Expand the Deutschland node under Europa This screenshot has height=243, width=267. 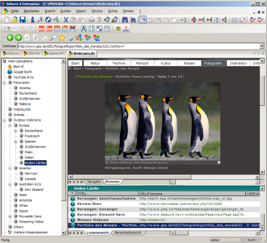click(16, 131)
